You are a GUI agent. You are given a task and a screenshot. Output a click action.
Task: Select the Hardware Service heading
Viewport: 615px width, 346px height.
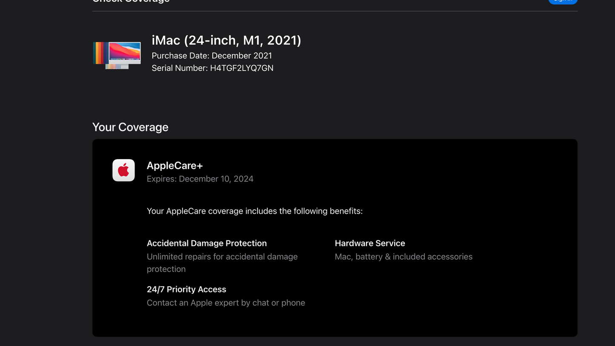[x=369, y=243]
